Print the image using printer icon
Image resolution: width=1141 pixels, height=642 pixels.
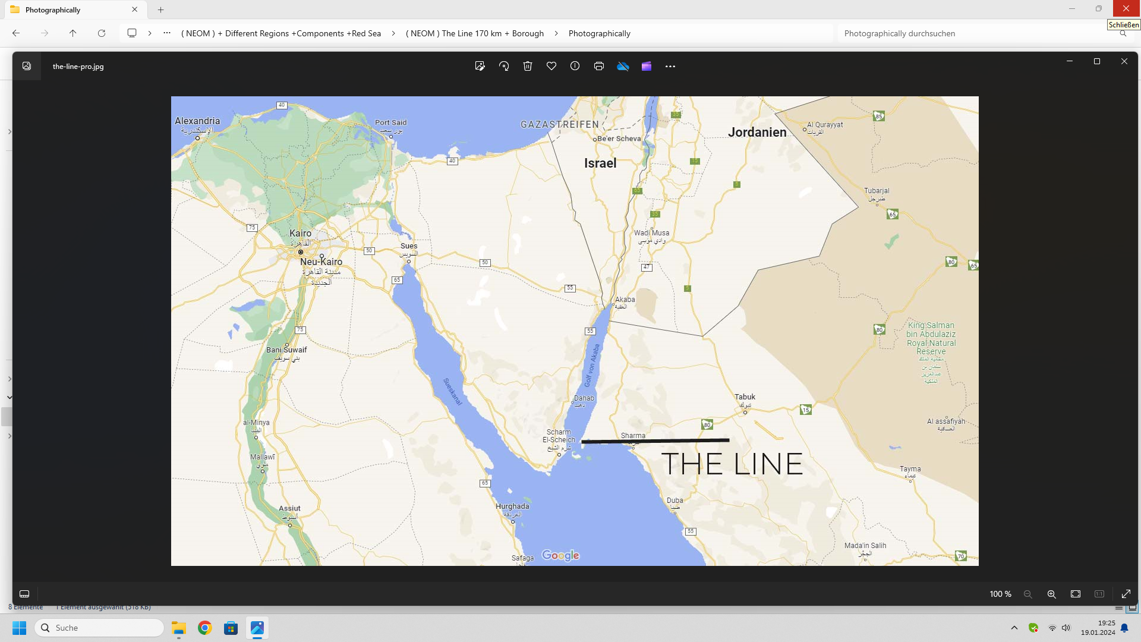pos(599,66)
